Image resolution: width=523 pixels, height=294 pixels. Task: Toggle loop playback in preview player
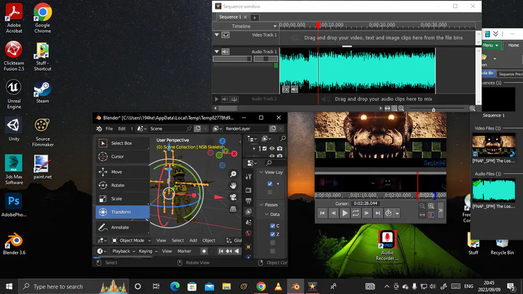(x=356, y=213)
